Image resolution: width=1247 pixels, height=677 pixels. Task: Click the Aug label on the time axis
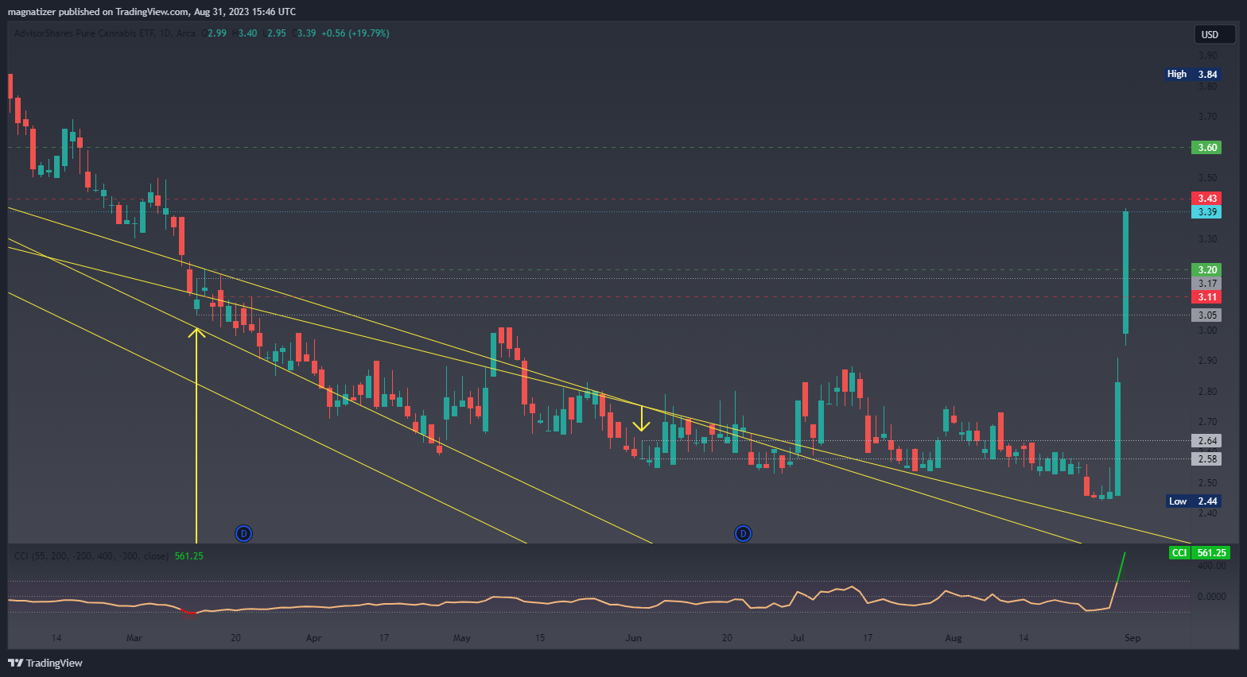click(954, 638)
